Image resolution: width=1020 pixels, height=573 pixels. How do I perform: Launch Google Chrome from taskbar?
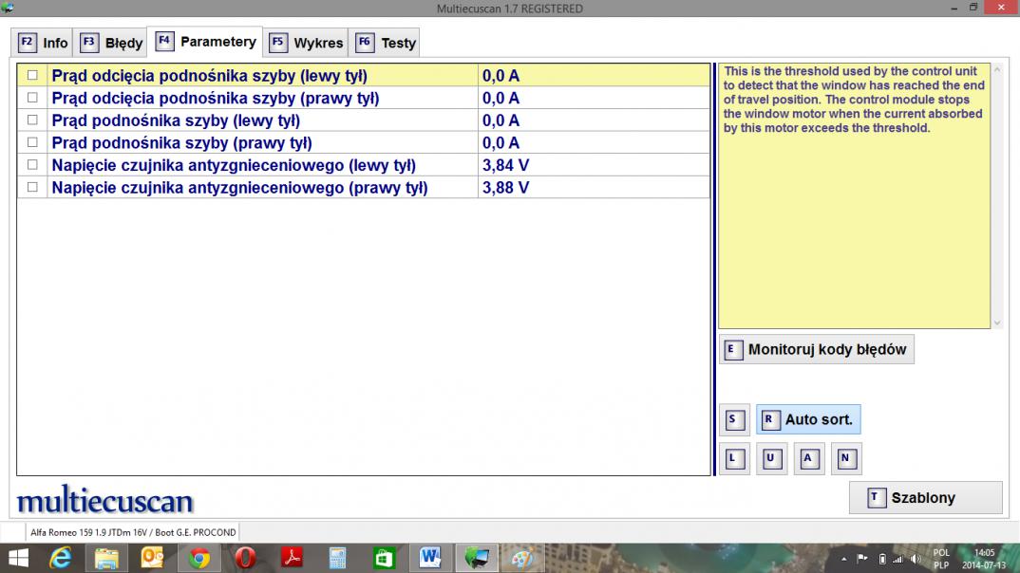coord(199,558)
